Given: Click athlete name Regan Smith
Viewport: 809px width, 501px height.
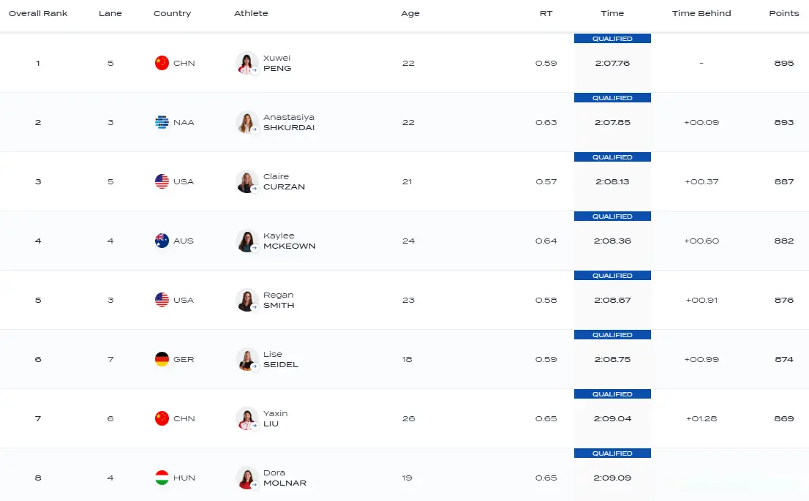Looking at the screenshot, I should (x=279, y=300).
